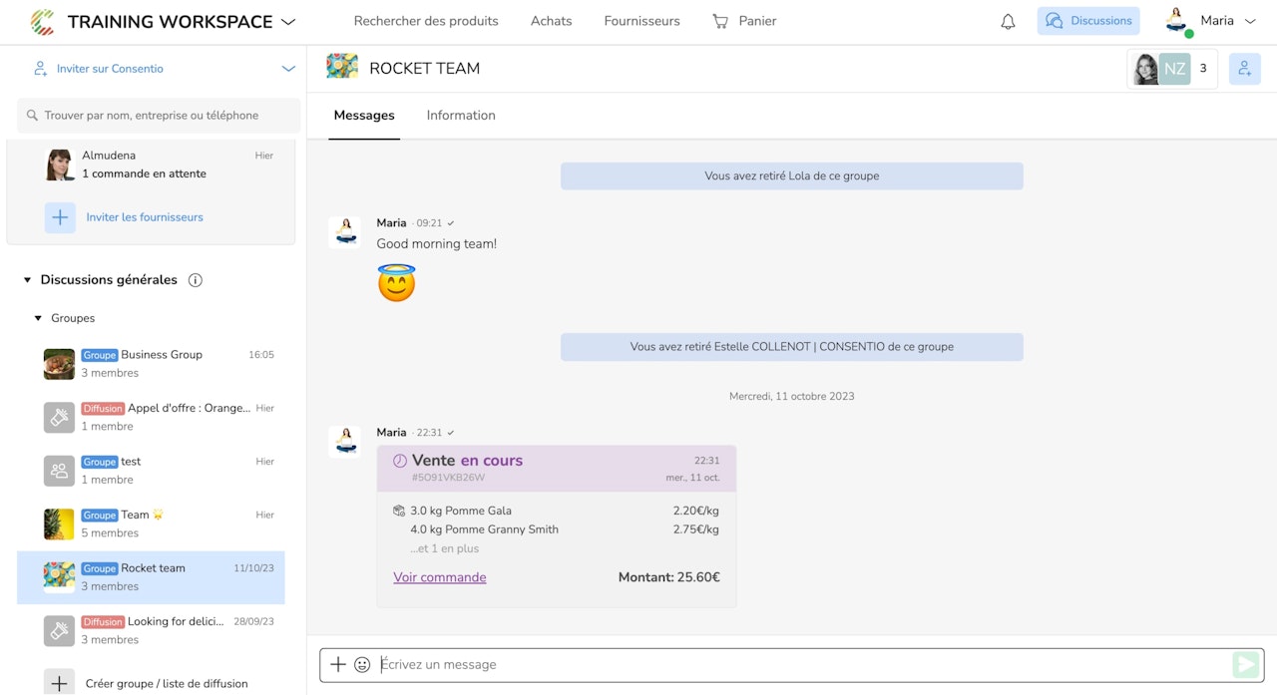Viewport: 1277px width, 695px height.
Task: Click the info icon beside Discussions générales
Action: tap(196, 280)
